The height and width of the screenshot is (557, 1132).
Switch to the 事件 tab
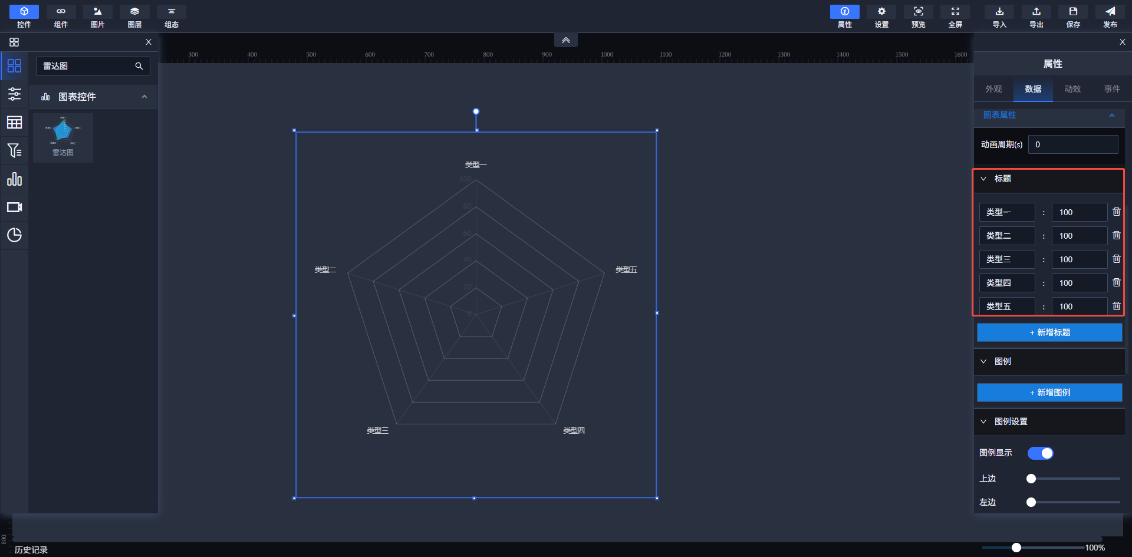(x=1112, y=89)
